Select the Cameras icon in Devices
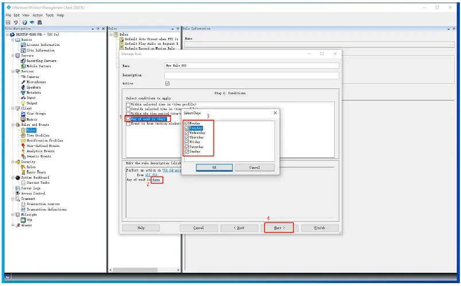Viewport: 461px width, 286px height. click(x=23, y=76)
